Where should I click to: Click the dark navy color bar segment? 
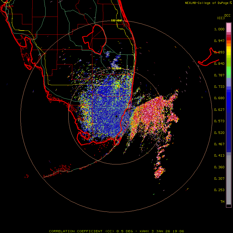tap(229, 131)
